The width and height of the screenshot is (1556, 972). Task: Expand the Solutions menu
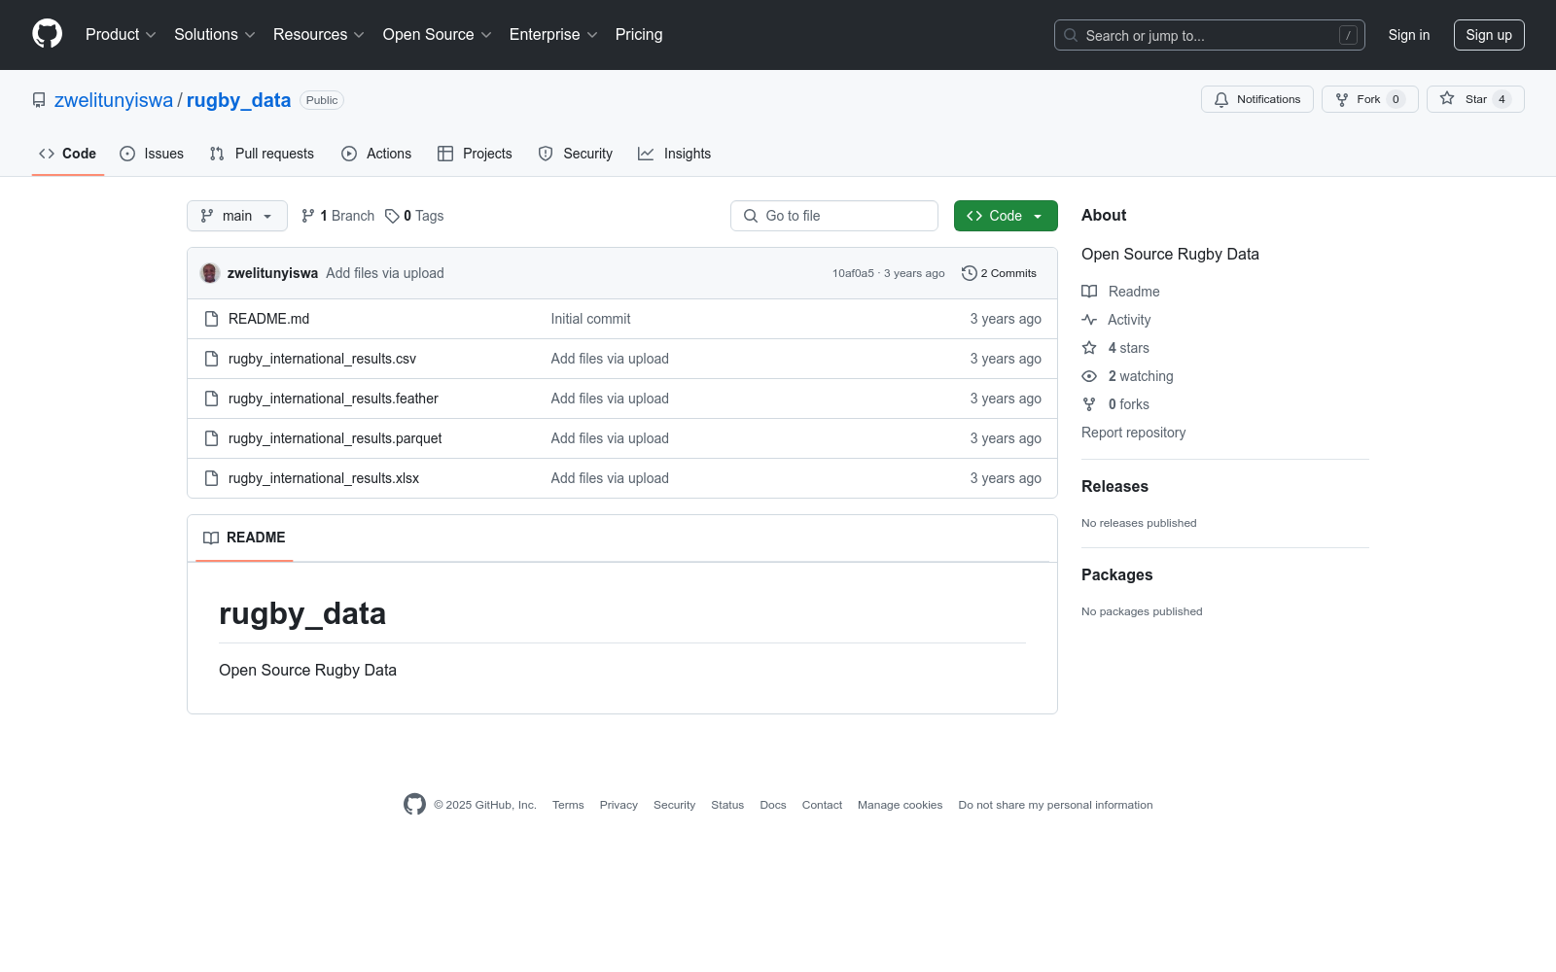pos(215,34)
